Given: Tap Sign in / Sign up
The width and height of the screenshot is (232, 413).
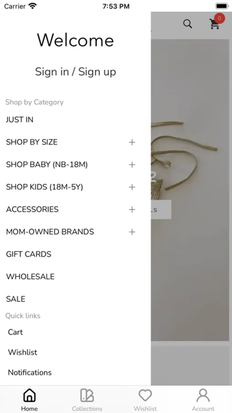Looking at the screenshot, I should click(x=76, y=72).
